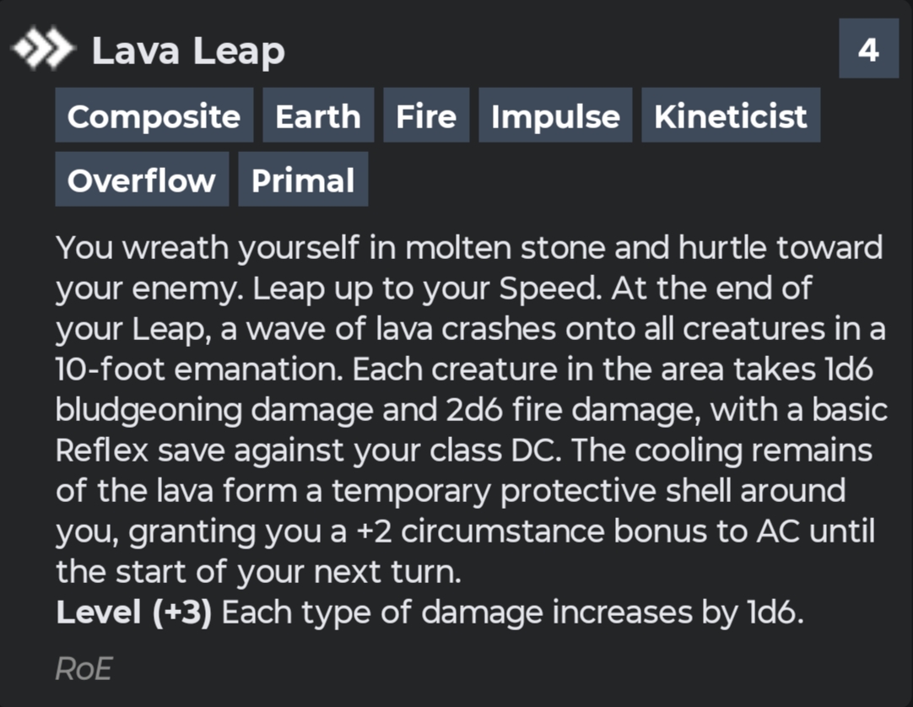
Task: Click the Kineticist trait tag
Action: [x=731, y=116]
